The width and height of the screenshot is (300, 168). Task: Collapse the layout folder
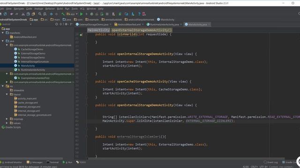(x=7, y=94)
